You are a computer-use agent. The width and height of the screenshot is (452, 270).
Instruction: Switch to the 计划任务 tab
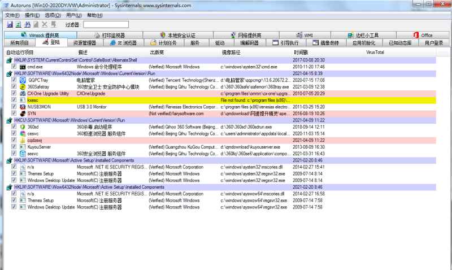click(x=163, y=43)
